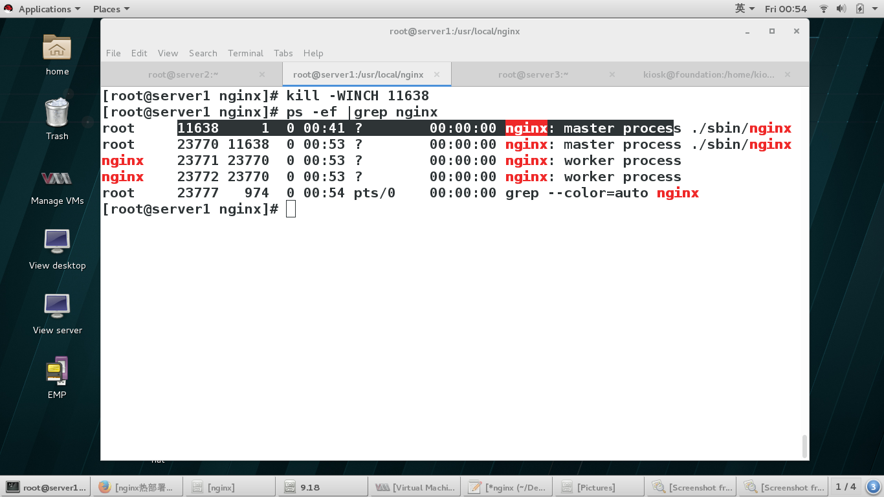Open the View server icon
Image resolution: width=884 pixels, height=497 pixels.
coord(57,313)
